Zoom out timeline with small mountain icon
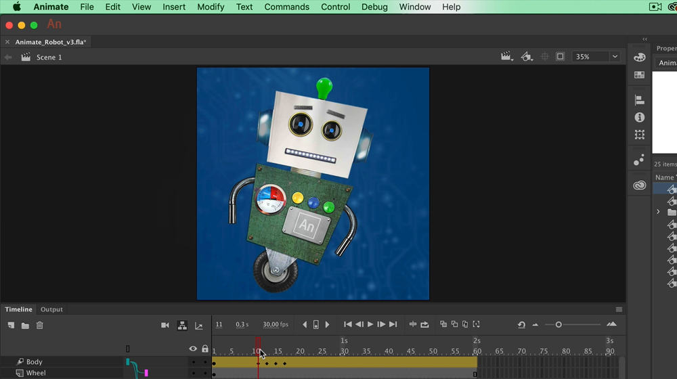Image resolution: width=677 pixels, height=379 pixels. (x=536, y=325)
